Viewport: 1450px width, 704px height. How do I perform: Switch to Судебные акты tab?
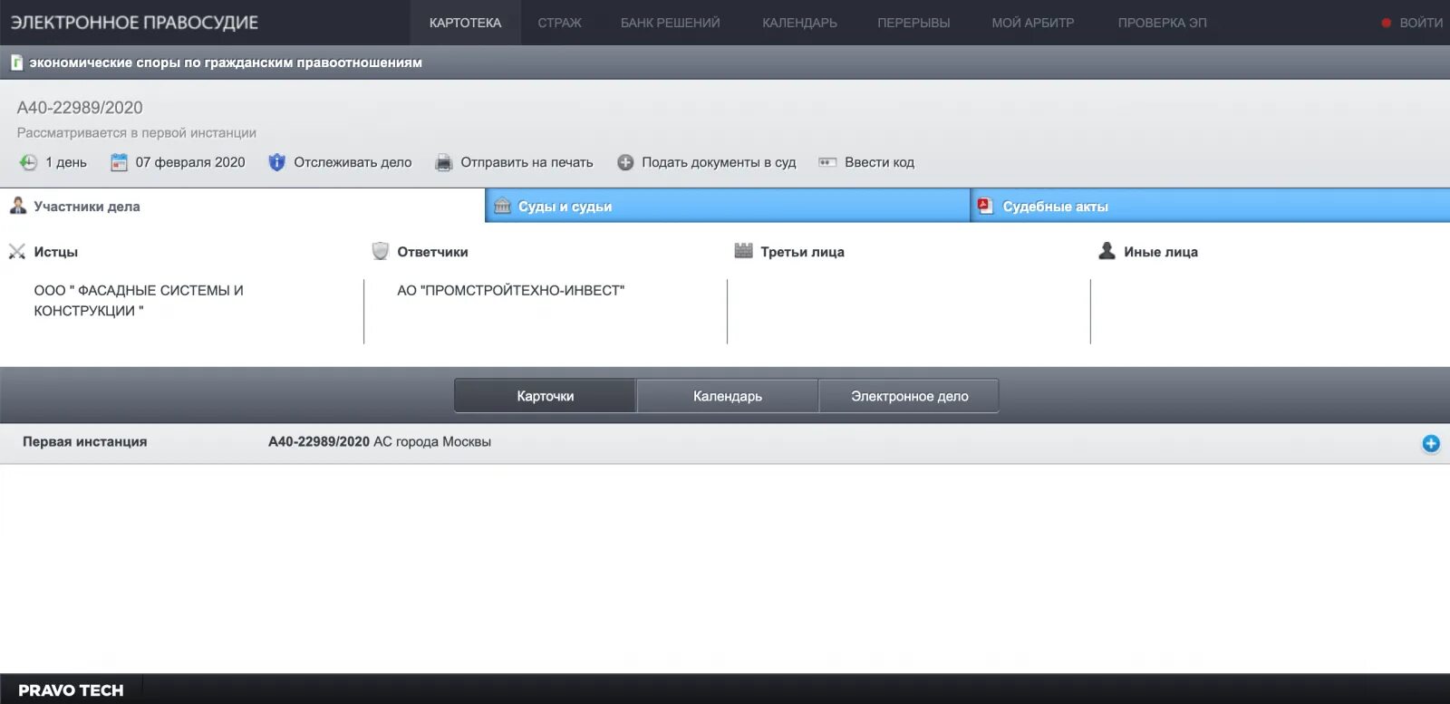coord(1211,206)
